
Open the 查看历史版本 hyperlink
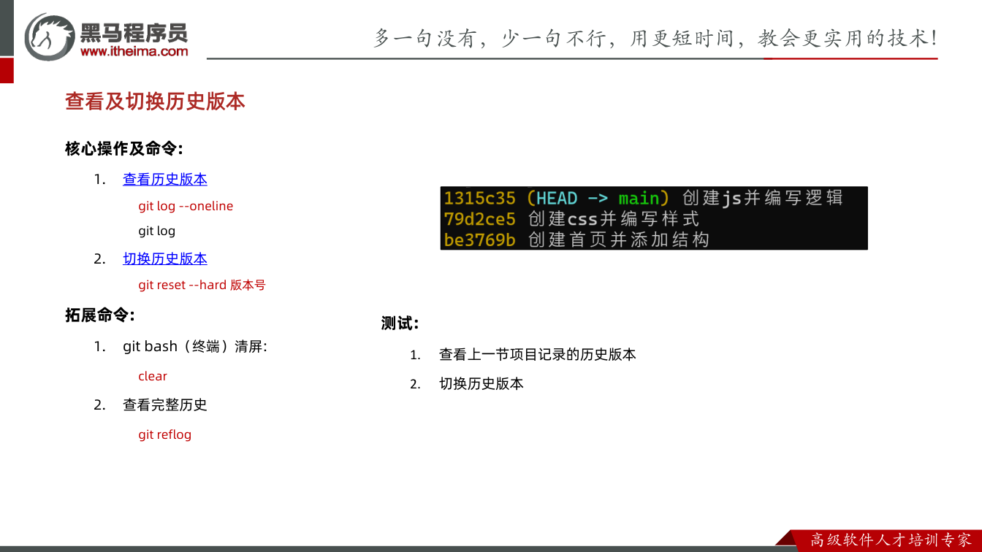click(165, 179)
